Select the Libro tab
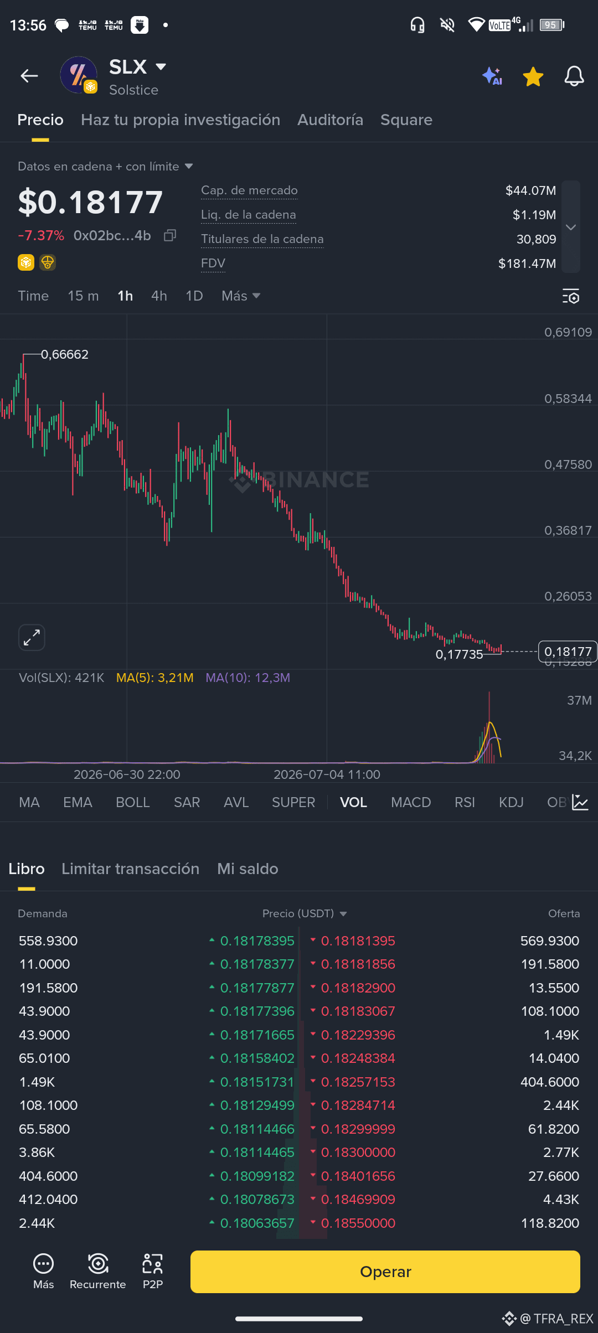This screenshot has height=1333, width=598. [x=27, y=869]
